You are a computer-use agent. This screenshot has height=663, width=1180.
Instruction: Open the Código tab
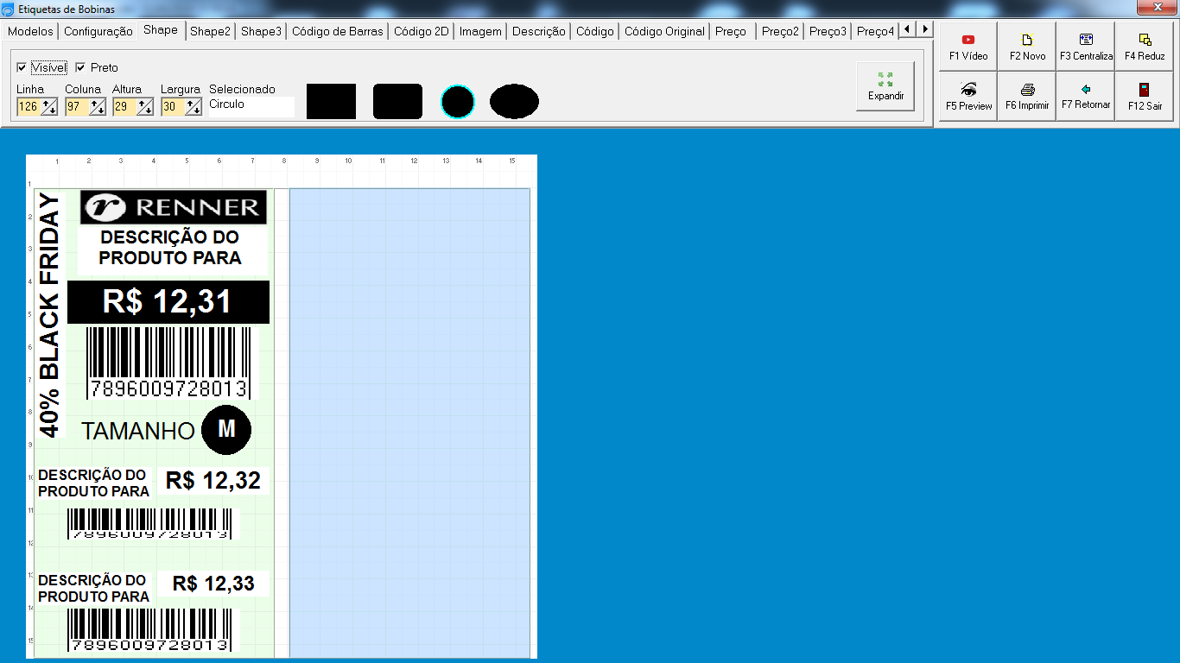point(595,31)
